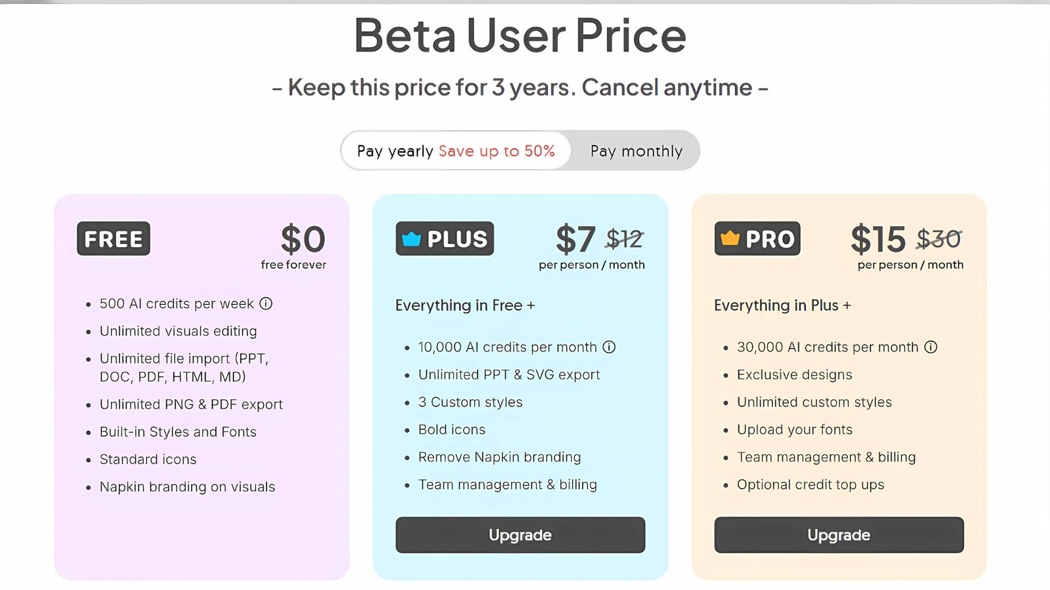The height and width of the screenshot is (590, 1050).
Task: Upgrade to the Plus plan
Action: click(x=520, y=535)
